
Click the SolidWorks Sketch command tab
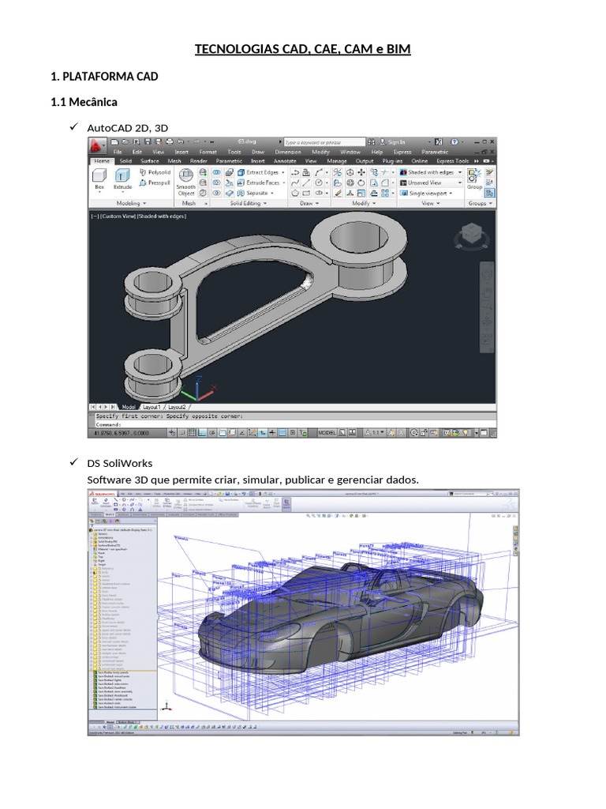point(109,514)
